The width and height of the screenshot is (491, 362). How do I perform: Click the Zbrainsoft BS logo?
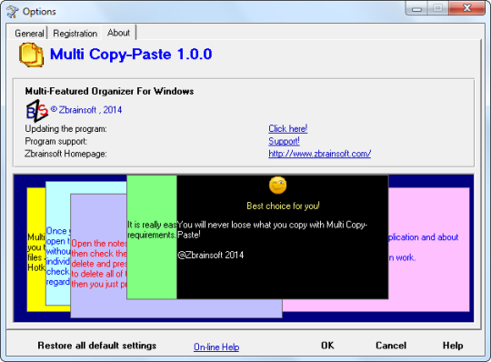click(x=37, y=111)
